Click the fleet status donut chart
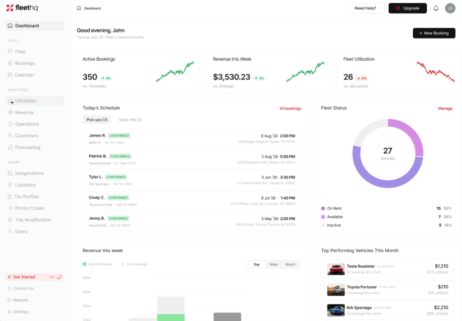Screen dimensions: 462x321 388,153
